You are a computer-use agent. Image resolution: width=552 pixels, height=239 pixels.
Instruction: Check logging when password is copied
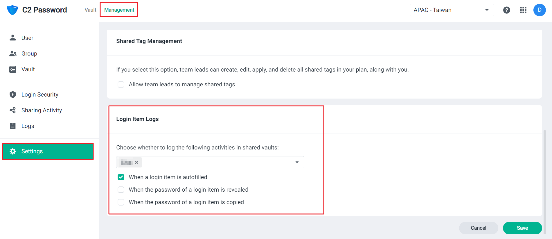point(121,202)
